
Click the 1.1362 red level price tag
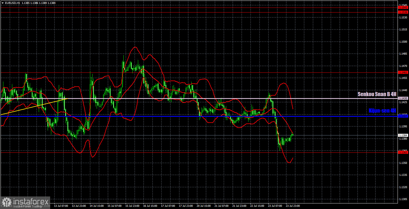tap(403, 152)
